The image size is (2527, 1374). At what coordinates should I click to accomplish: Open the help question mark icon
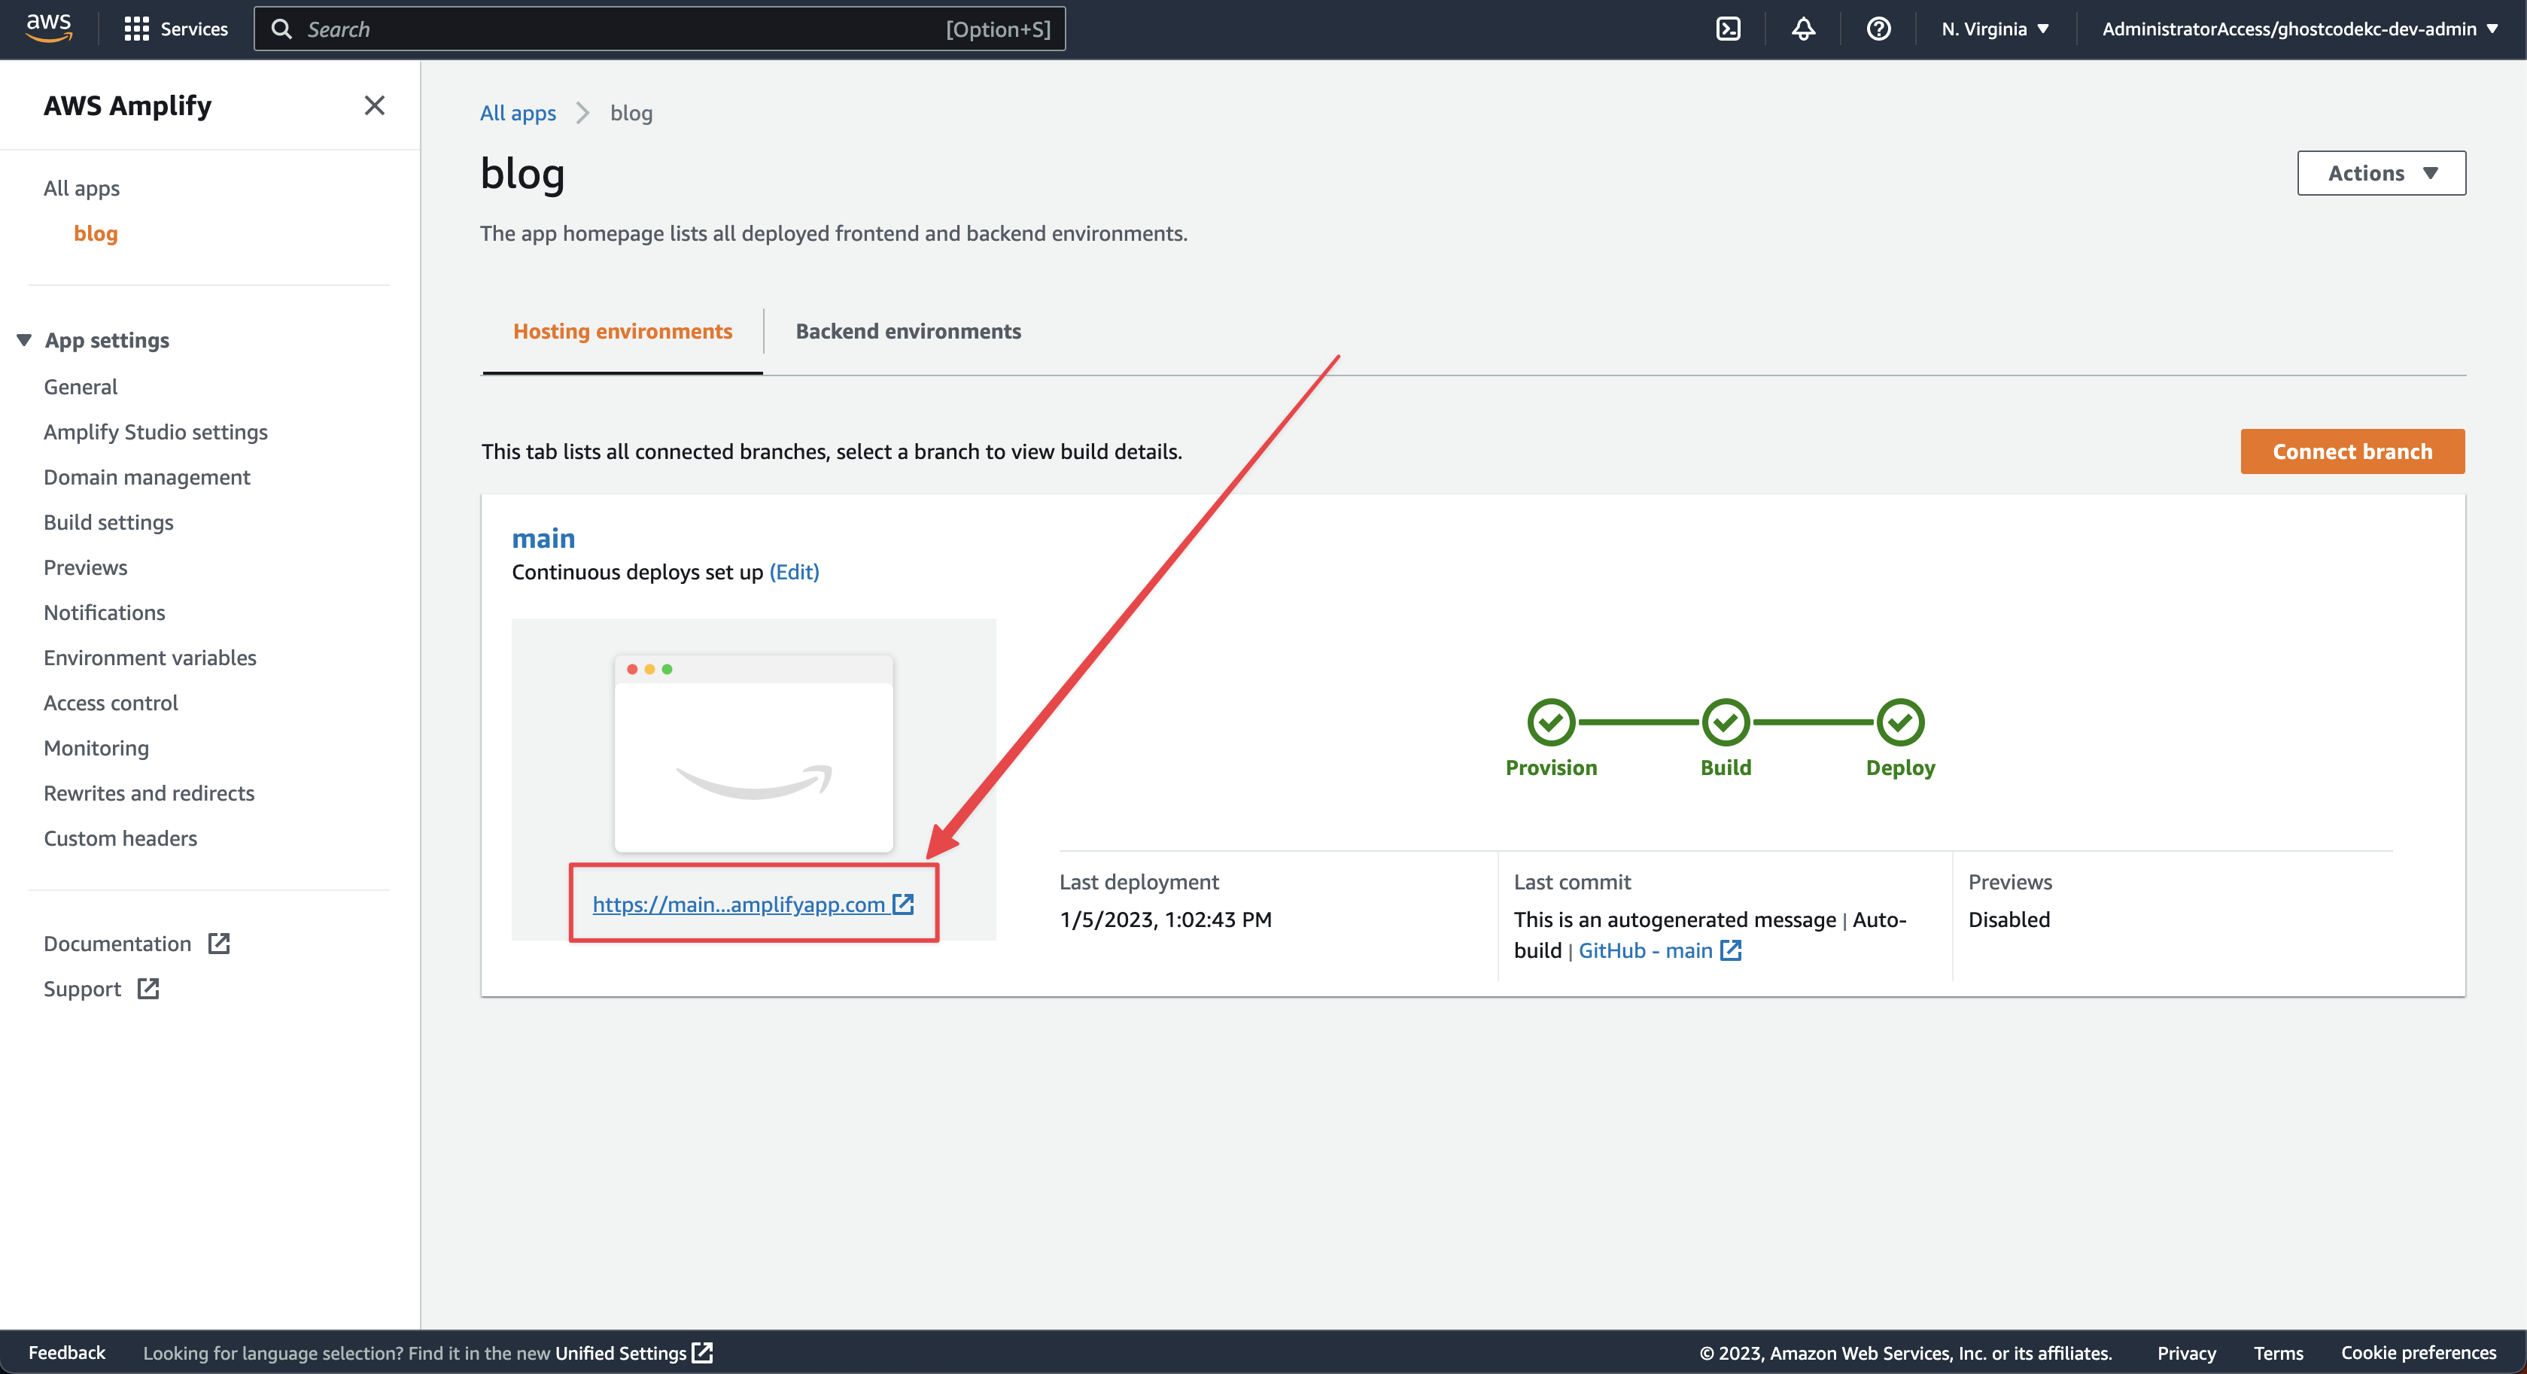pyautogui.click(x=1878, y=29)
